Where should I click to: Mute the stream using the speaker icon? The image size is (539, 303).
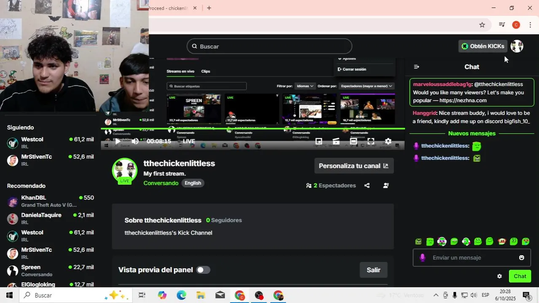coord(135,141)
